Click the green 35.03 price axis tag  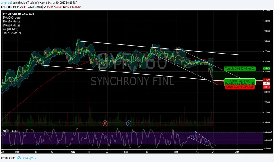click(267, 68)
